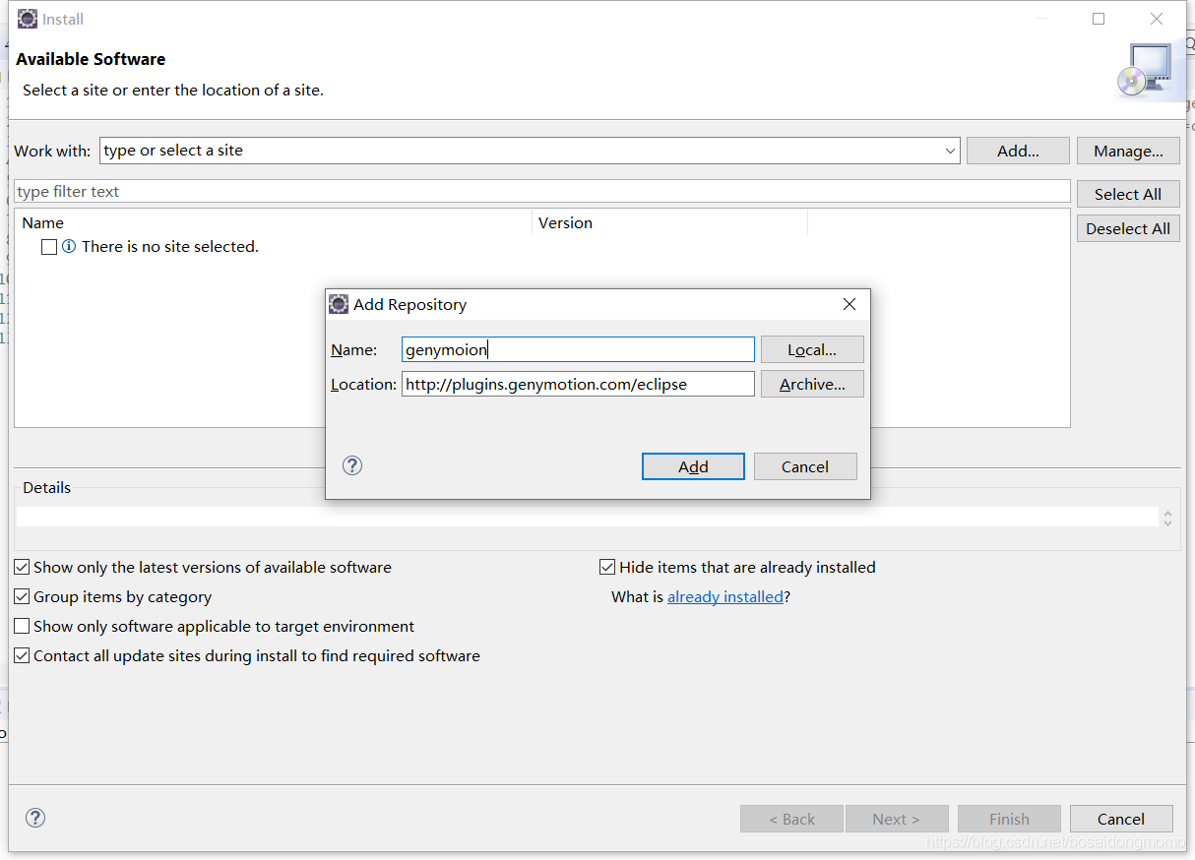
Task: Click Cancel at the bottom of Install window
Action: point(1121,819)
